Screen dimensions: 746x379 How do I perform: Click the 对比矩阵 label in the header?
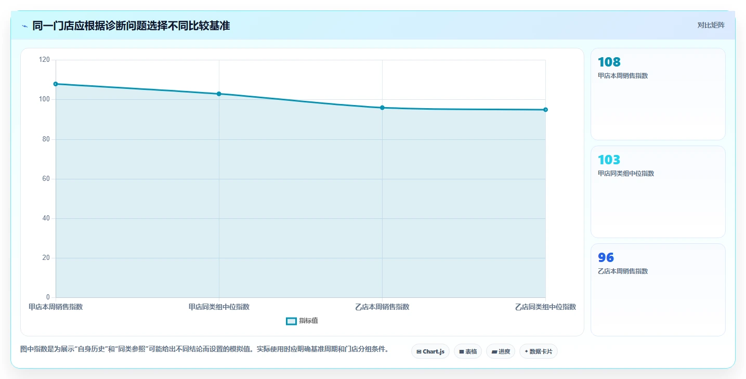(711, 25)
